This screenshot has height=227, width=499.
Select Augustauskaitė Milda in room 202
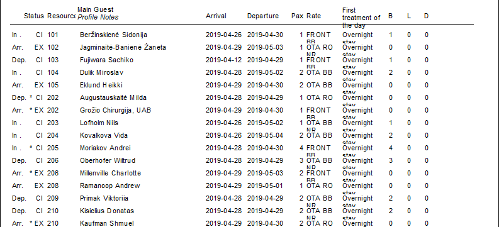(113, 97)
